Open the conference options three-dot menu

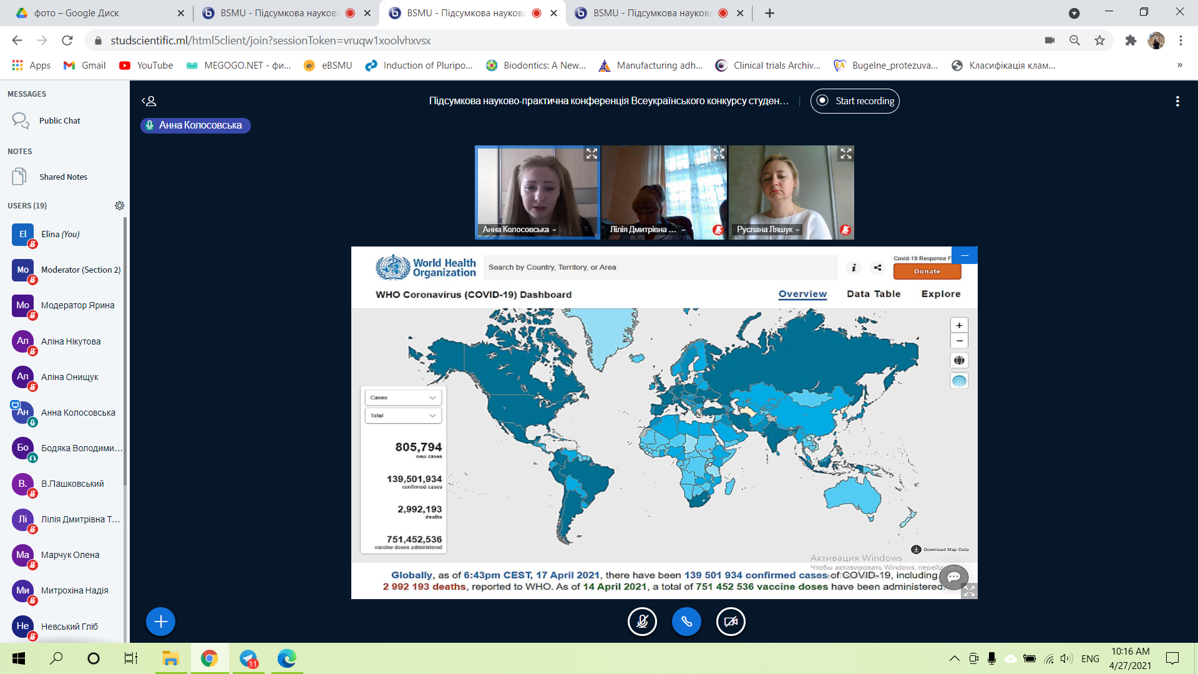pyautogui.click(x=1177, y=101)
